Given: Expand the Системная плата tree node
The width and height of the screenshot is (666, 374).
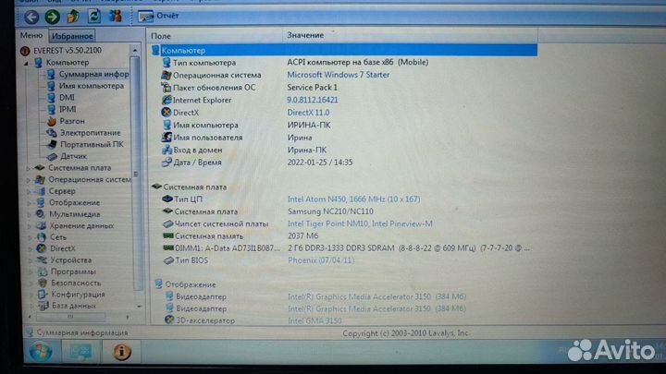Looking at the screenshot, I should [x=30, y=168].
